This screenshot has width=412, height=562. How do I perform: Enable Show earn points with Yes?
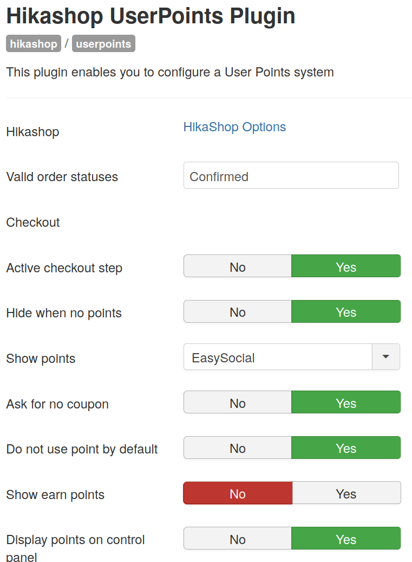point(346,493)
